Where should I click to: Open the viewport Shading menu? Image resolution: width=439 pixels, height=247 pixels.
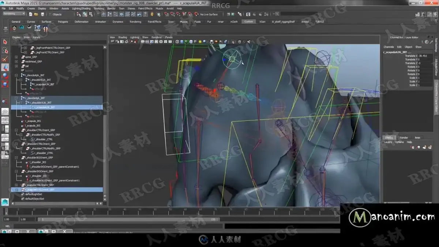point(123,37)
